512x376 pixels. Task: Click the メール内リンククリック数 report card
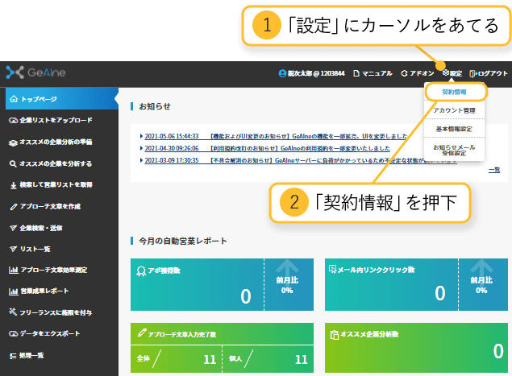click(416, 284)
